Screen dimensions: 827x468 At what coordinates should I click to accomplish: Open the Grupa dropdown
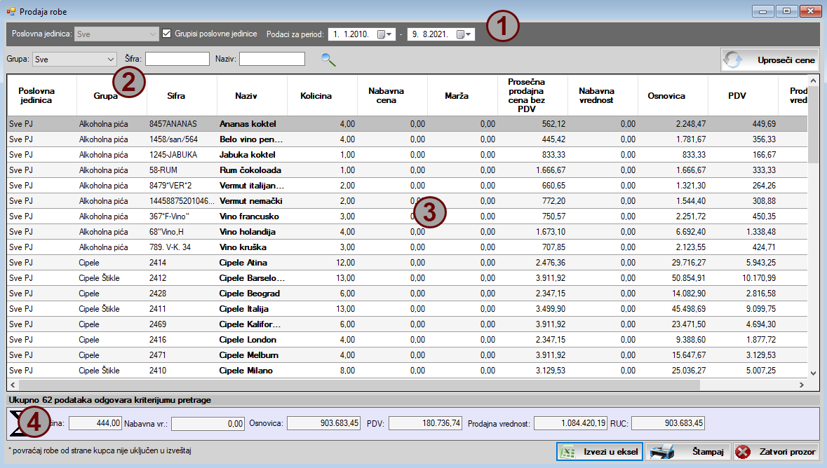(x=74, y=59)
